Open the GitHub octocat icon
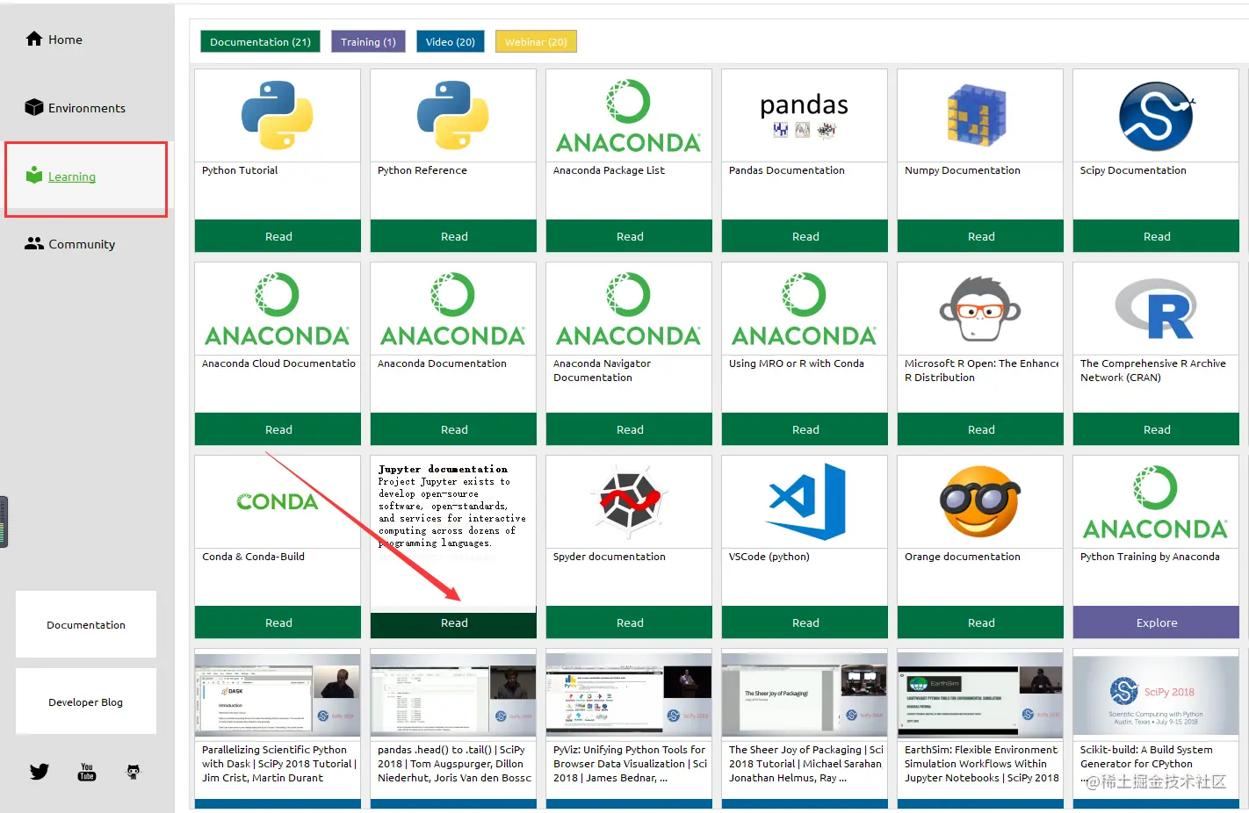The height and width of the screenshot is (813, 1249). point(134,772)
